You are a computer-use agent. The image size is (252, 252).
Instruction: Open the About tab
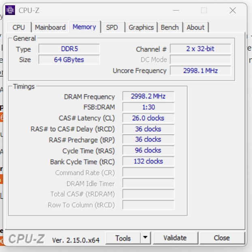point(196,27)
